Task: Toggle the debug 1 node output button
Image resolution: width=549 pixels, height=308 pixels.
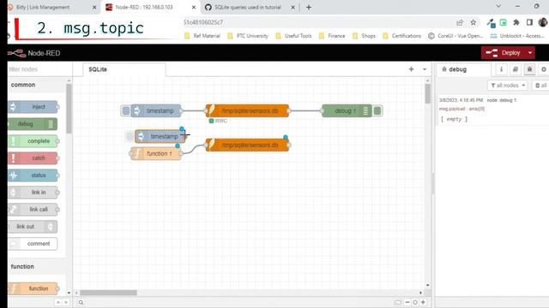Action: 377,111
